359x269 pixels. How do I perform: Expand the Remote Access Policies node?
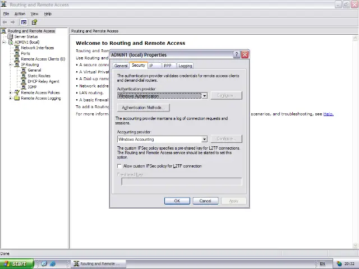point(11,92)
